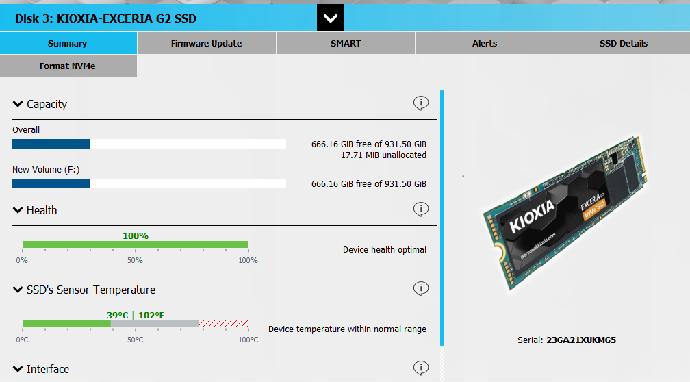This screenshot has height=382, width=690.
Task: Click the '39°C | 102°F' temperature reading
Action: [x=135, y=315]
